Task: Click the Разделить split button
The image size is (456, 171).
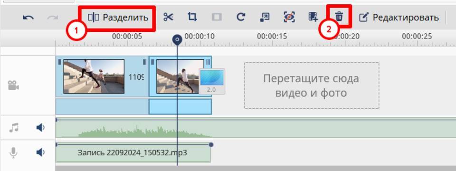Action: (x=118, y=18)
